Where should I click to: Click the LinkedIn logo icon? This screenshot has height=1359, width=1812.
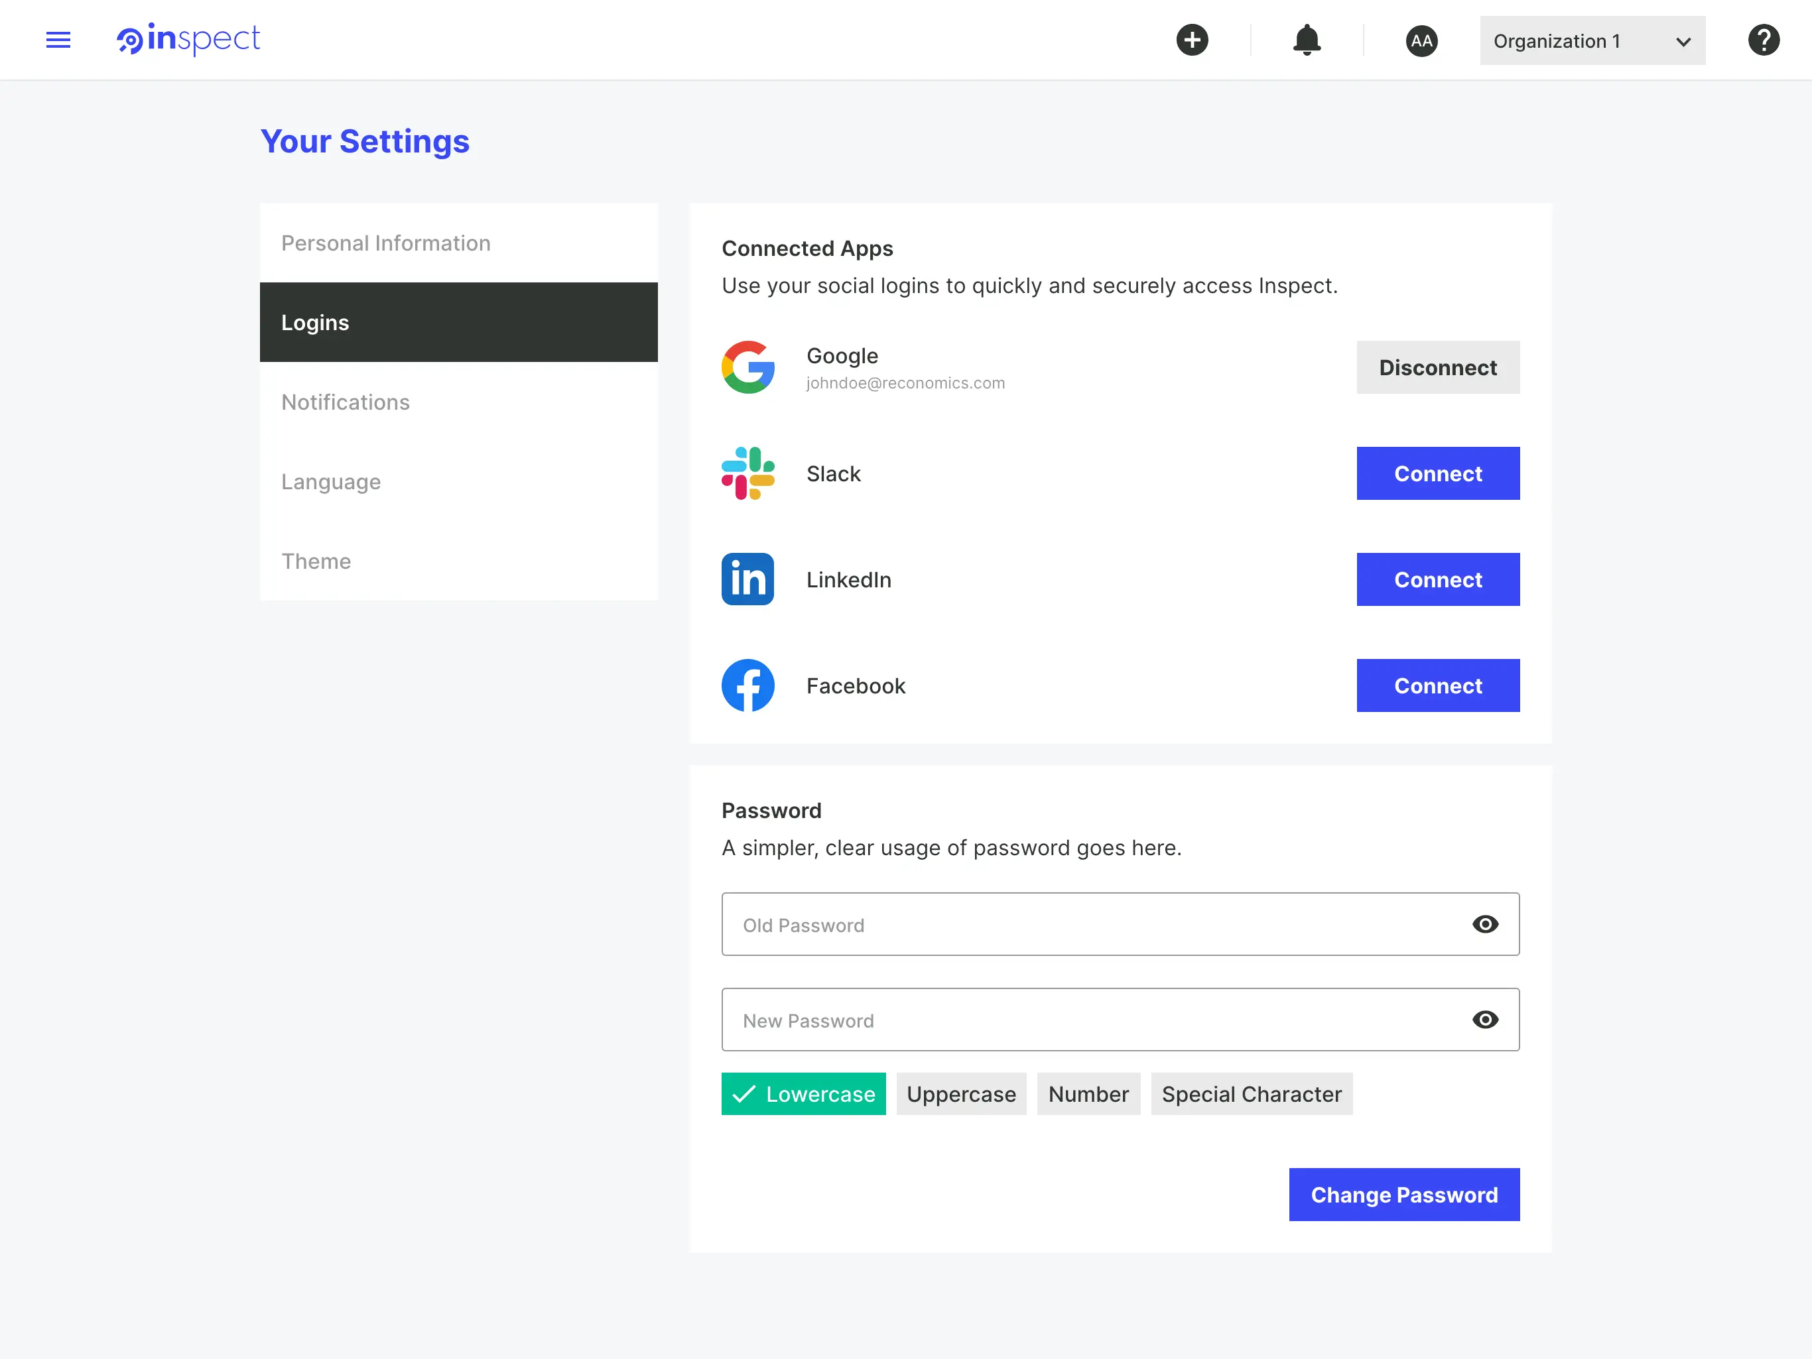point(748,579)
